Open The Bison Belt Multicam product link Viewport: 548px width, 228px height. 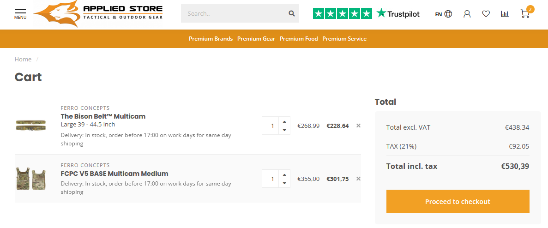(x=103, y=116)
